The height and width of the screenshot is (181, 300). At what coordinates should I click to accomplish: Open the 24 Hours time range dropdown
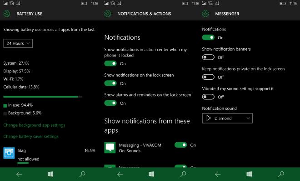(18, 43)
